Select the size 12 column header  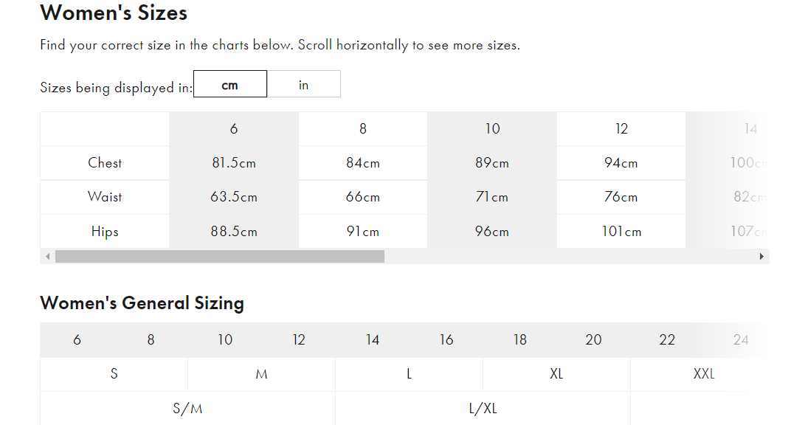pos(621,129)
